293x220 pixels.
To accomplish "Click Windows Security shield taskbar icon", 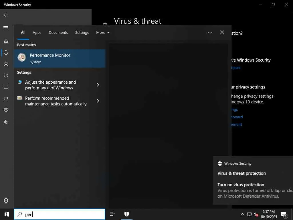I will pyautogui.click(x=127, y=214).
